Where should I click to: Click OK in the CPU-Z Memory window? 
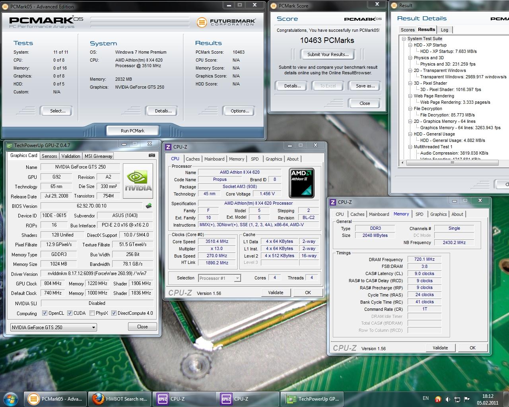click(472, 348)
